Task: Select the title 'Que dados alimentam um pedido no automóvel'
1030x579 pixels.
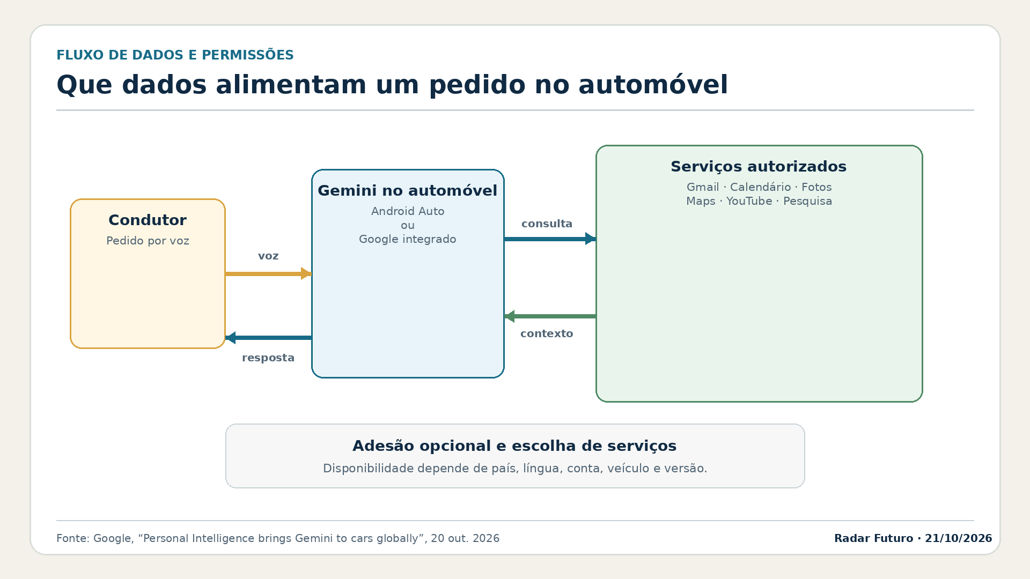Action: tap(392, 85)
